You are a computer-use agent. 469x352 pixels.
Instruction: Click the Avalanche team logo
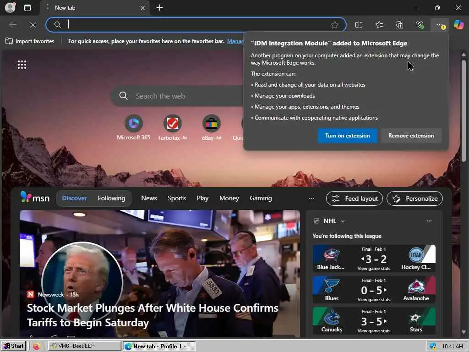(416, 286)
